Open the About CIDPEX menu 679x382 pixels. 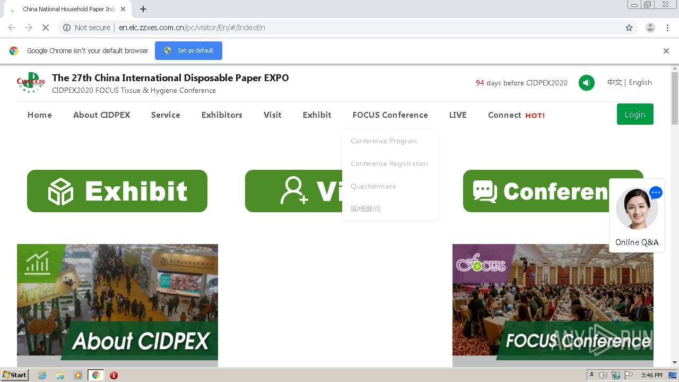101,115
